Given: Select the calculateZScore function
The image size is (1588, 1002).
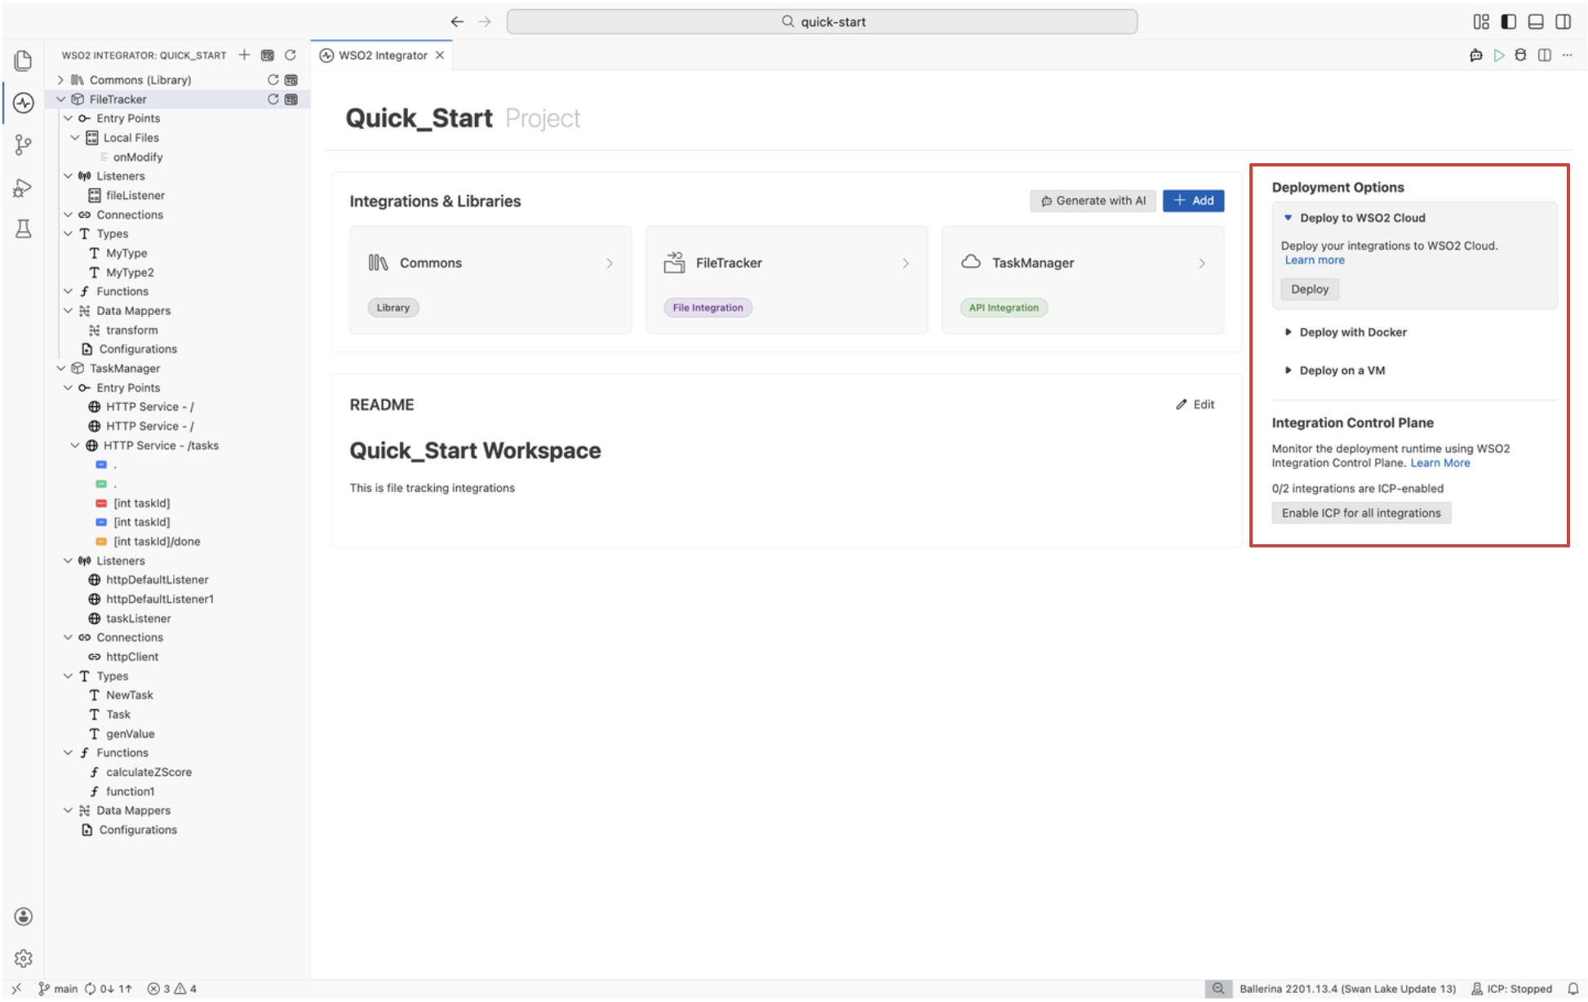Looking at the screenshot, I should point(149,772).
